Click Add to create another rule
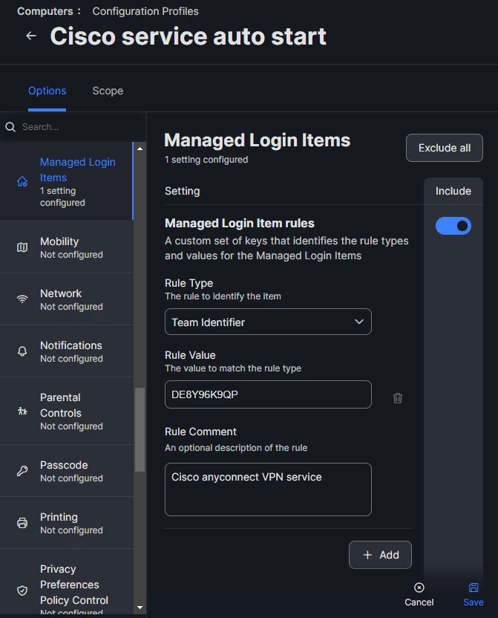Screen dimensions: 498x618 380,555
